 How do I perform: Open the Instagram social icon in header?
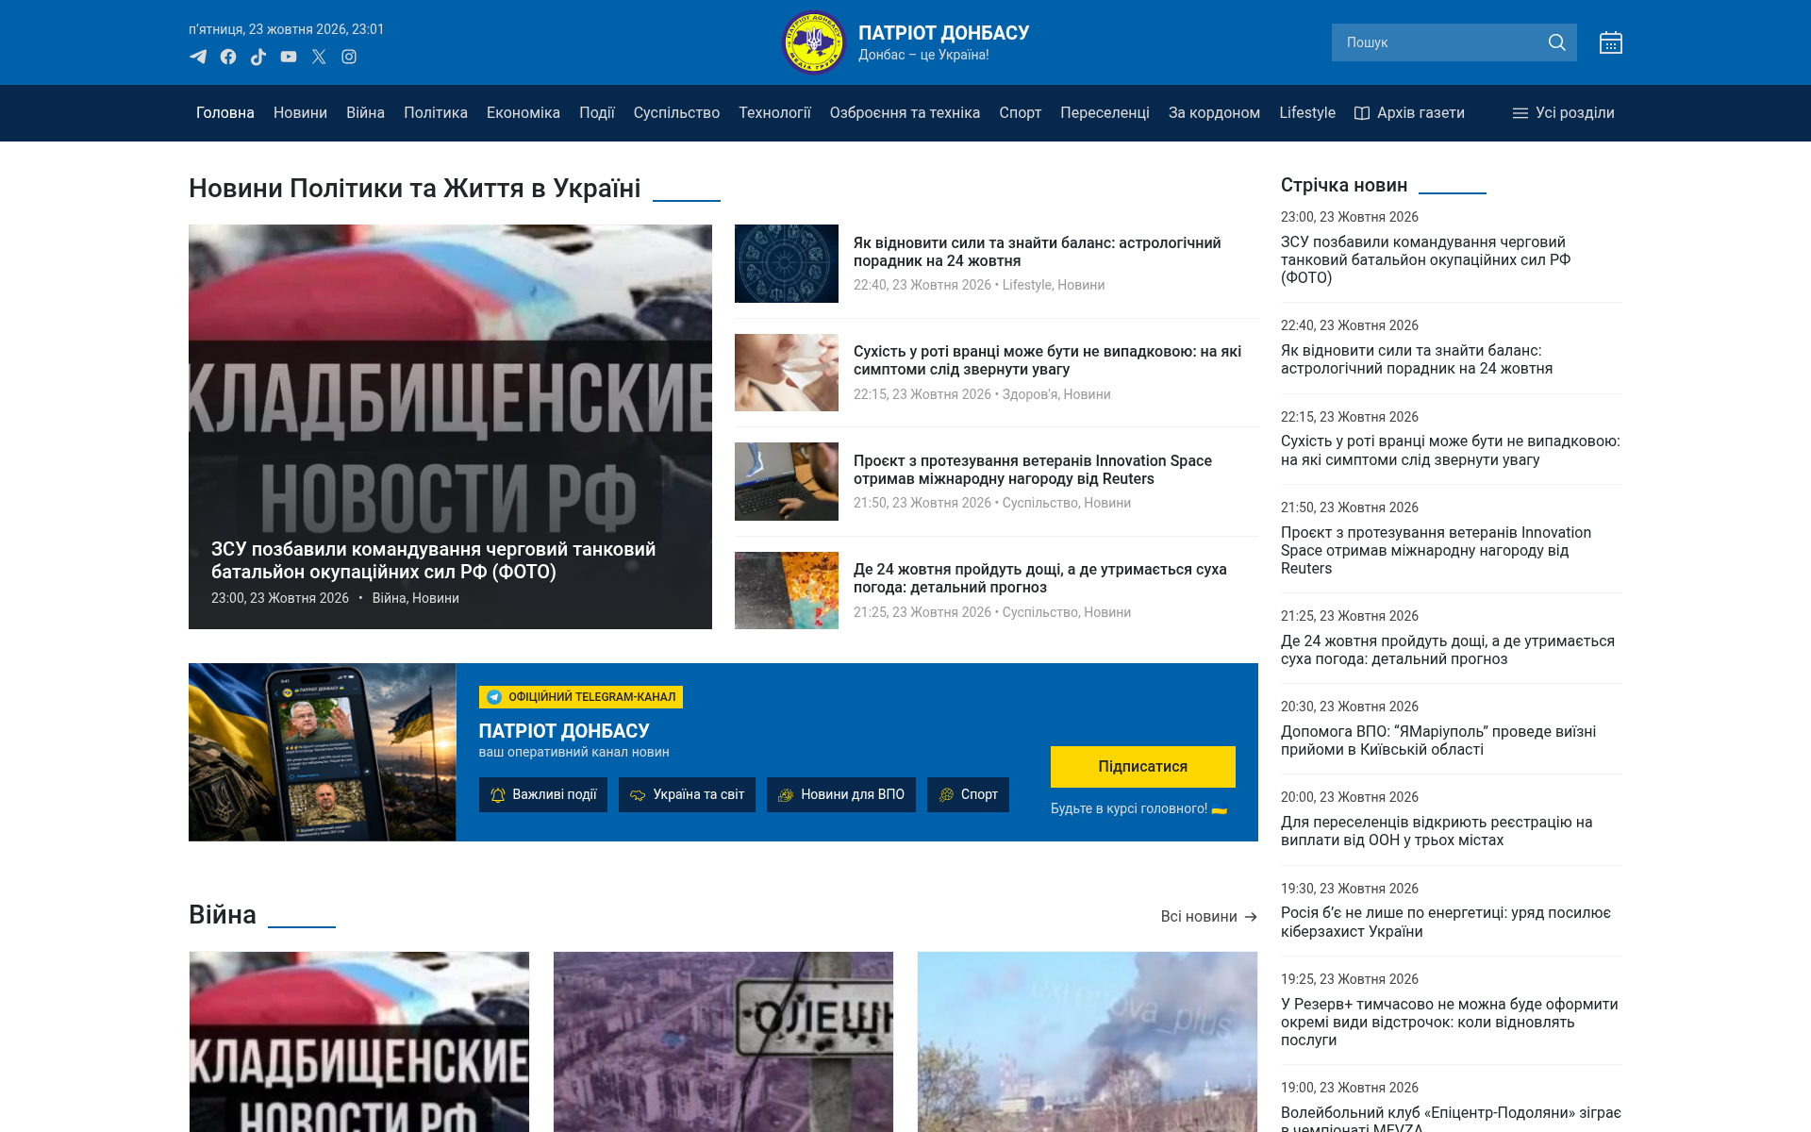click(x=349, y=57)
